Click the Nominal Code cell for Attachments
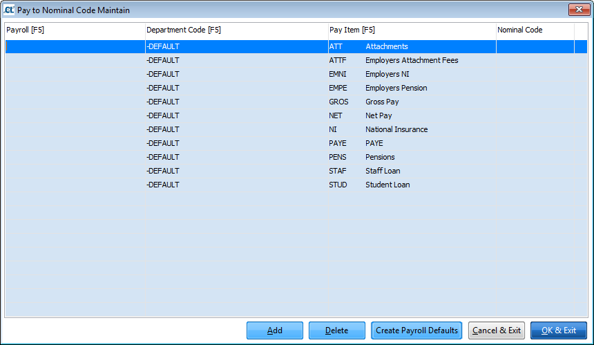Screen dimensions: 594x345 535,46
